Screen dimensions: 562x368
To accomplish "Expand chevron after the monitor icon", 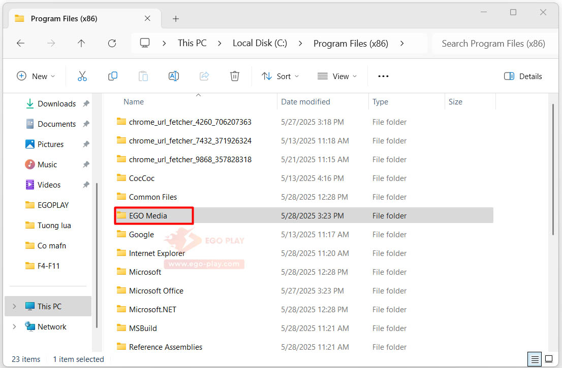I will click(x=164, y=43).
